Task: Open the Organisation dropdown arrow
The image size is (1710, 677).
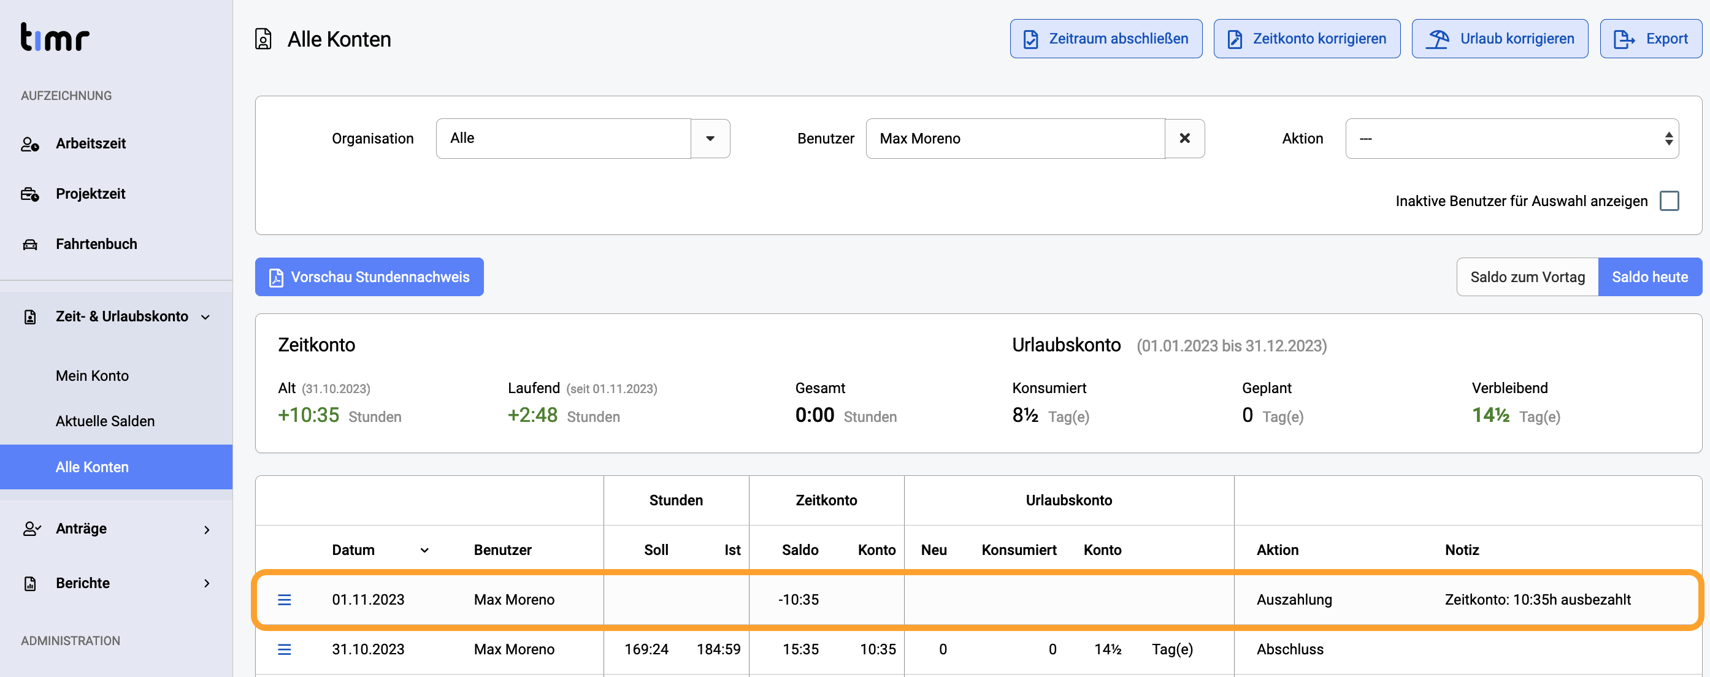Action: (x=710, y=139)
